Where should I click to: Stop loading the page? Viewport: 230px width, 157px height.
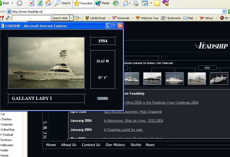point(32,3)
